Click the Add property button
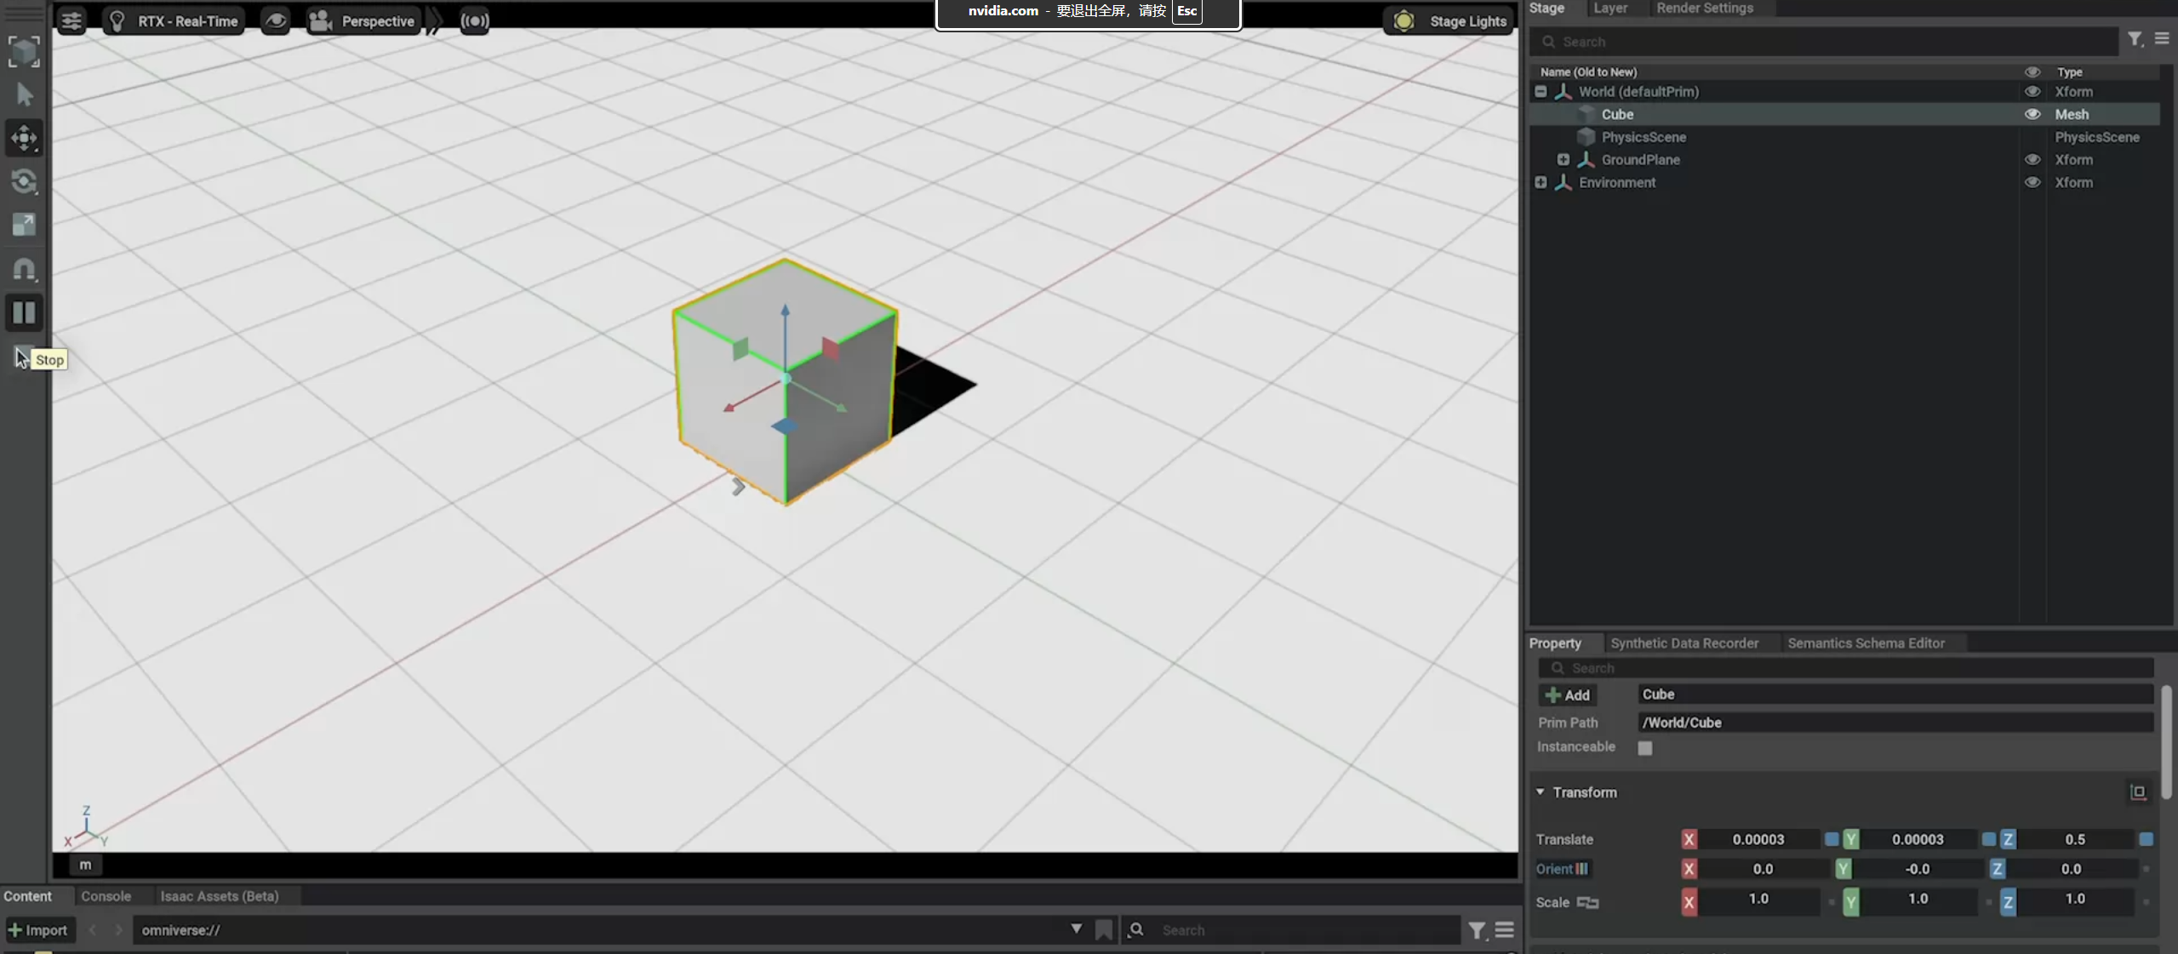This screenshot has height=954, width=2178. coord(1567,695)
